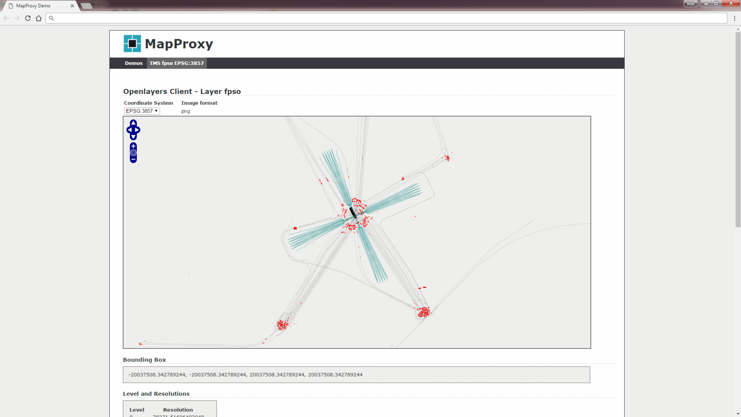Pan the map east with right arrow
The height and width of the screenshot is (417, 741).
tap(137, 130)
